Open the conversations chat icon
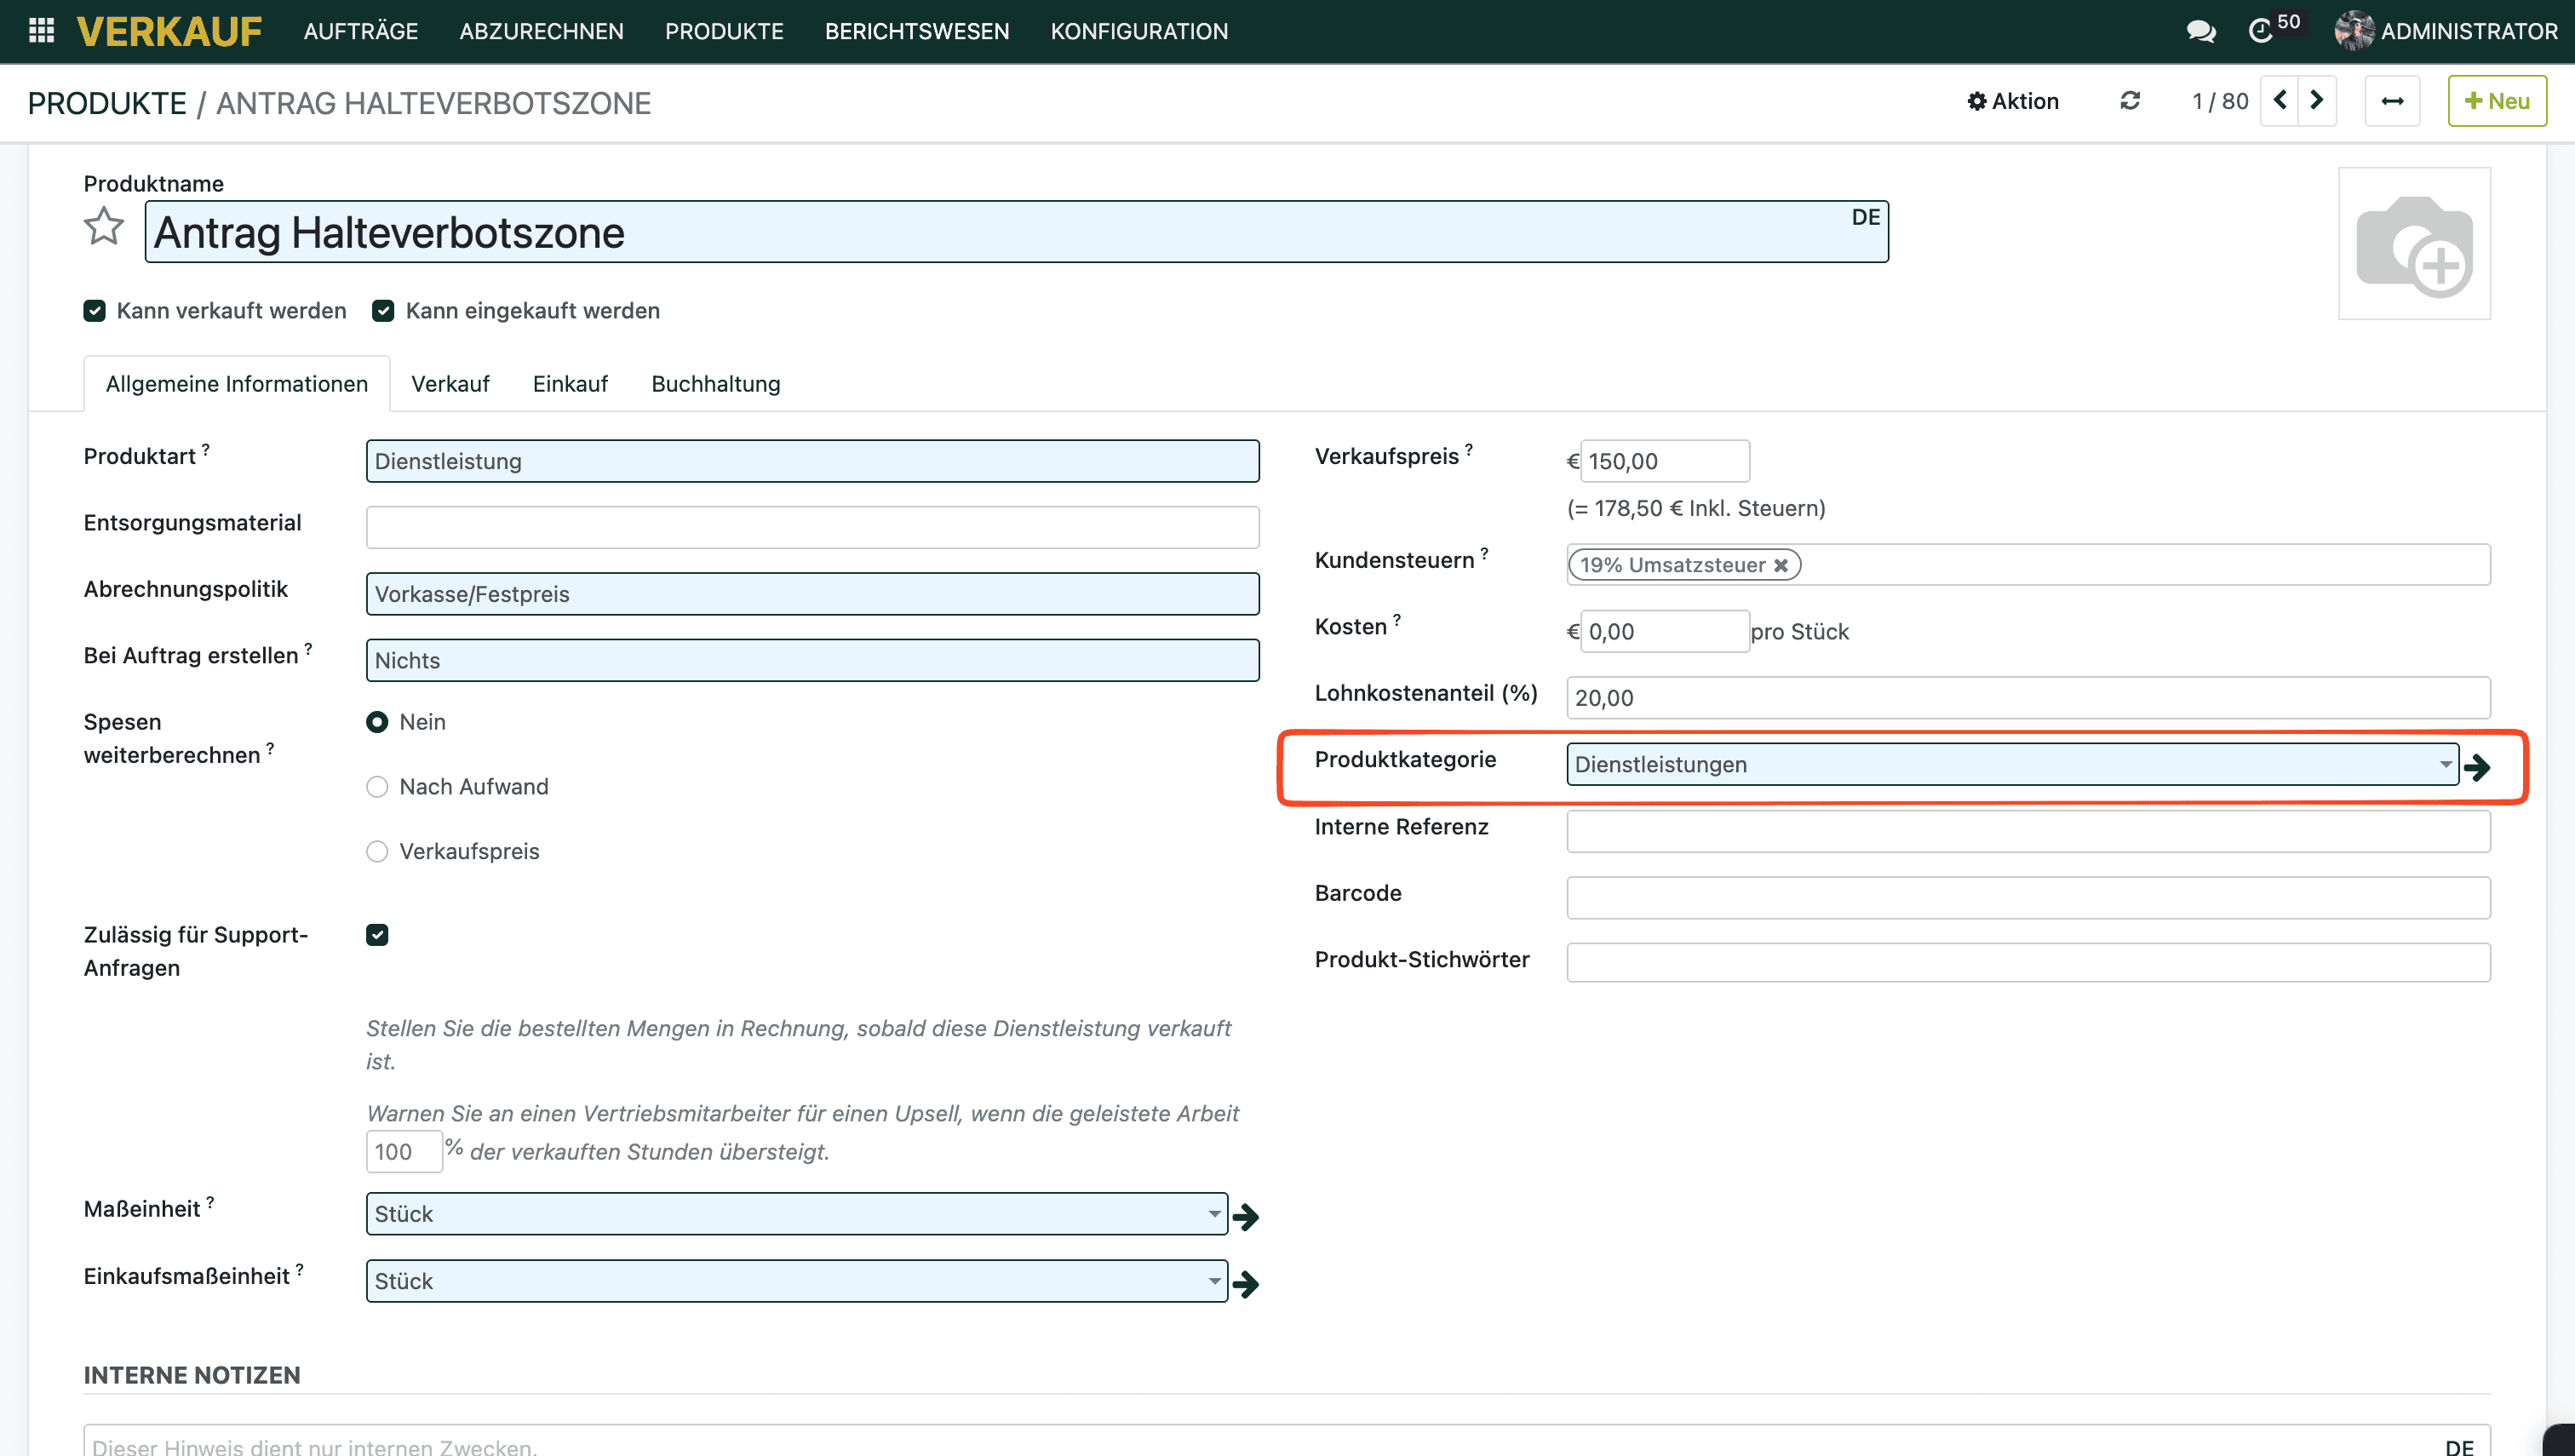 2200,31
